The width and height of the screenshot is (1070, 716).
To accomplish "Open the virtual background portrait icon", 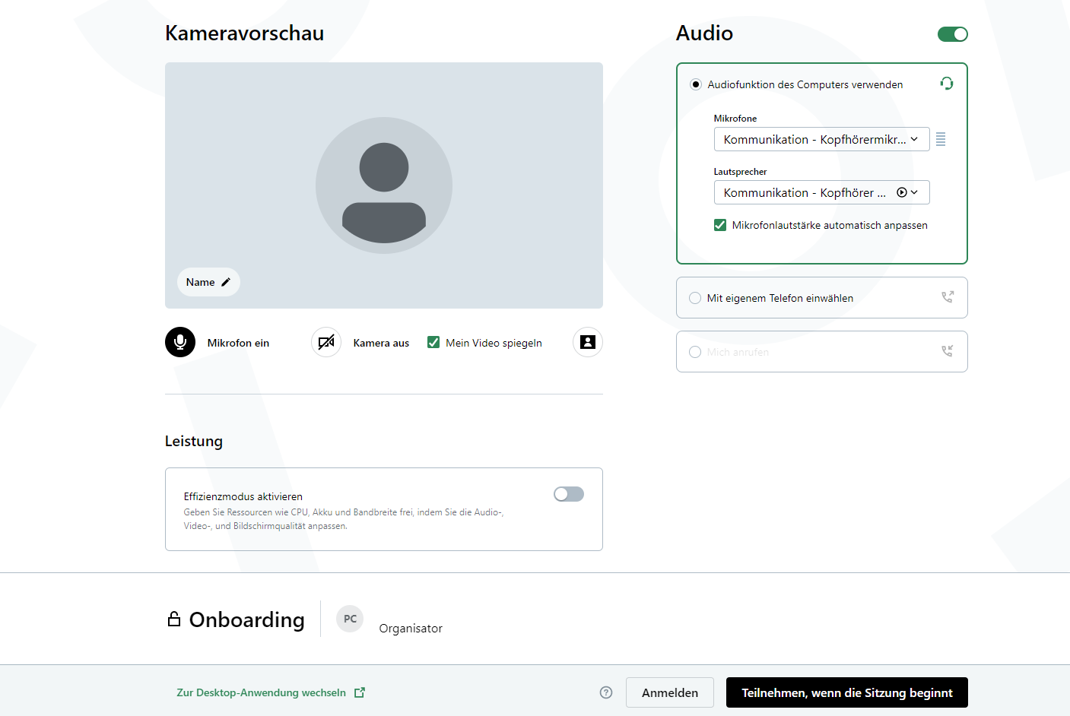I will tap(587, 342).
